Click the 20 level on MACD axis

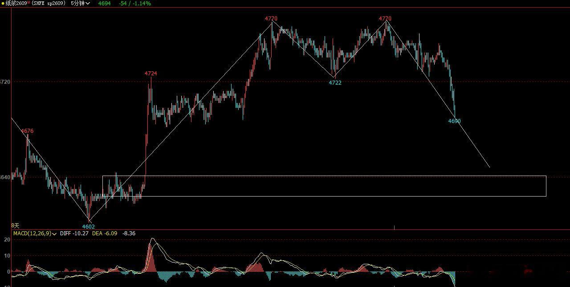(x=7, y=240)
